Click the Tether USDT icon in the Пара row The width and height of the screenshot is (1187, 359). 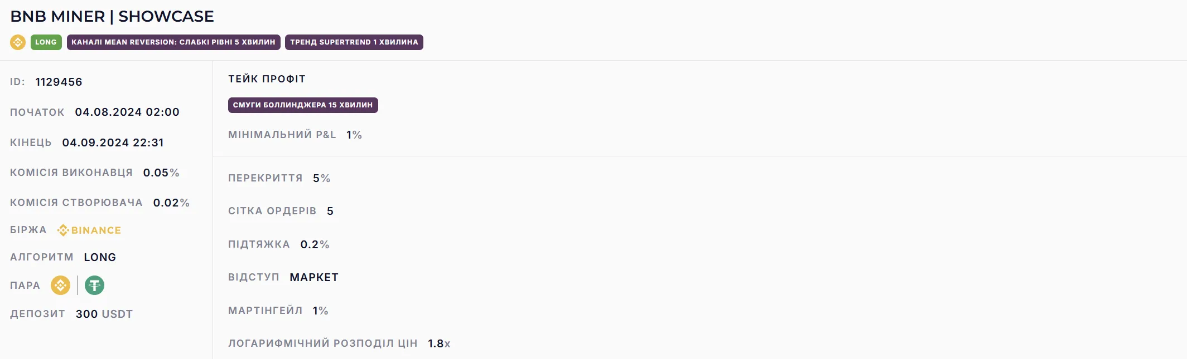(x=94, y=286)
